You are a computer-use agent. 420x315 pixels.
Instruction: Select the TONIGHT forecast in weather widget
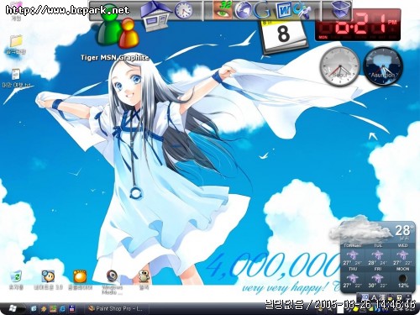point(353,255)
